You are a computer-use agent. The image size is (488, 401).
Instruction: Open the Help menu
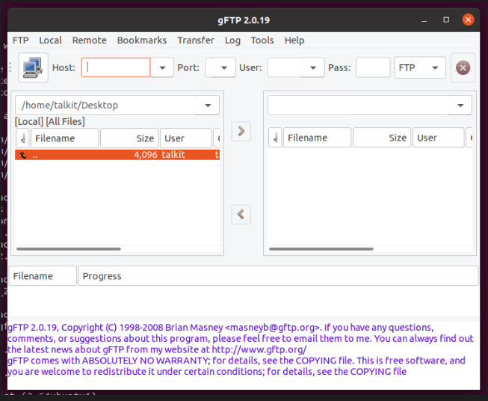[294, 40]
